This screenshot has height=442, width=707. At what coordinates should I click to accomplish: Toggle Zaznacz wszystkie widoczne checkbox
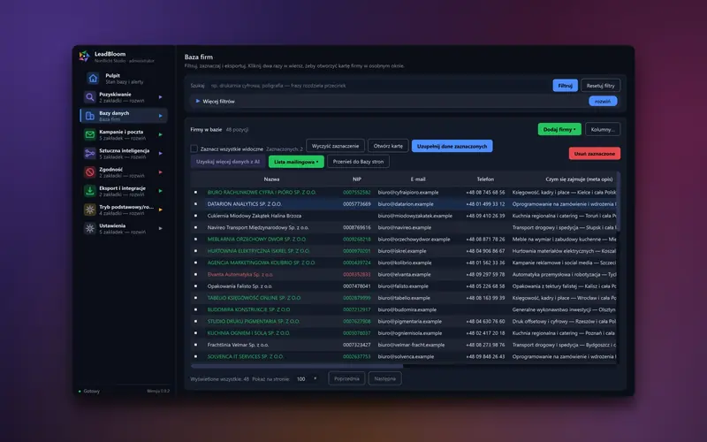[194, 149]
